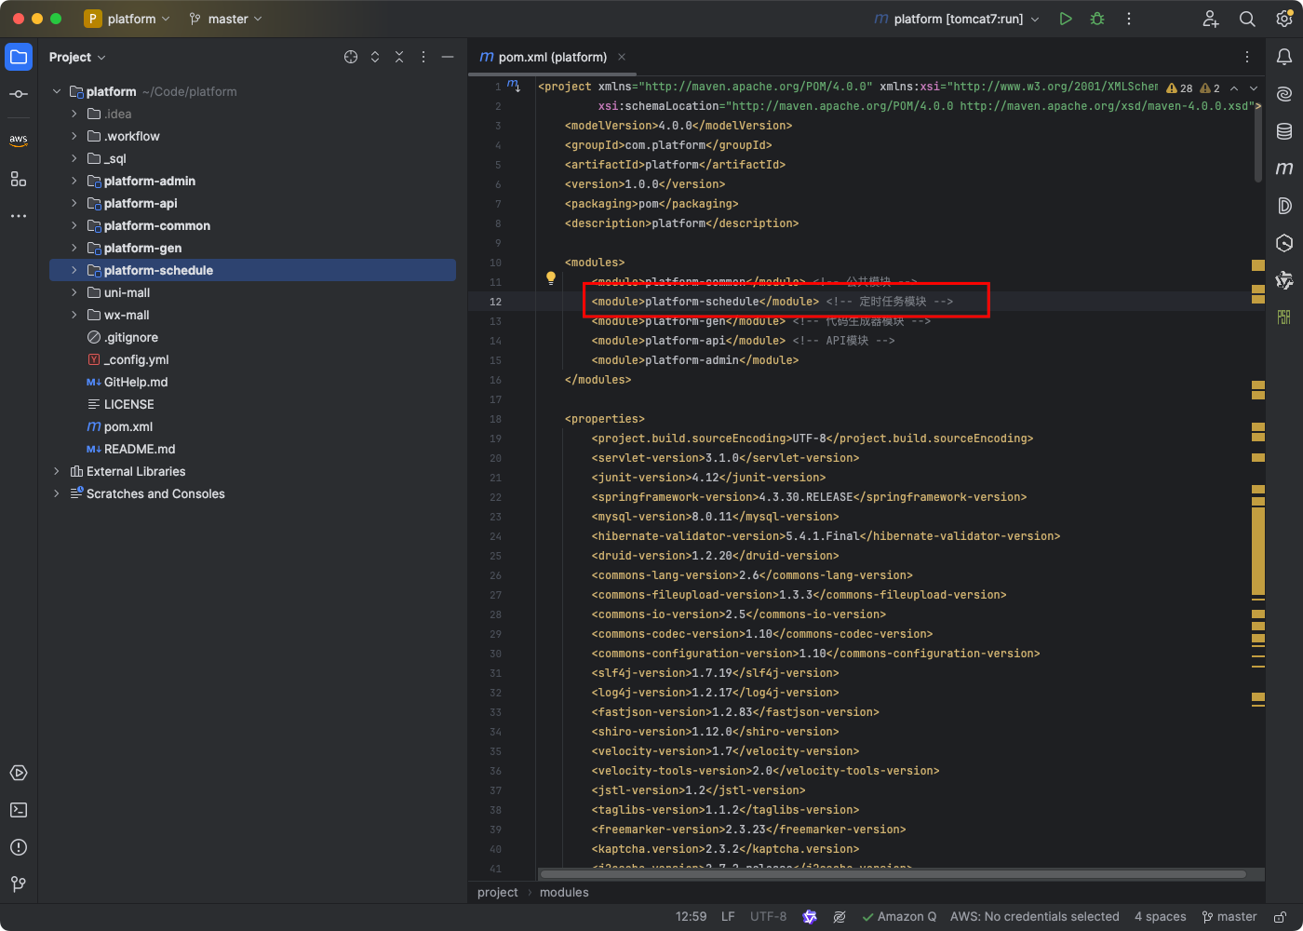Click the lightbulb intention icon in gutter
The image size is (1303, 931).
click(550, 277)
